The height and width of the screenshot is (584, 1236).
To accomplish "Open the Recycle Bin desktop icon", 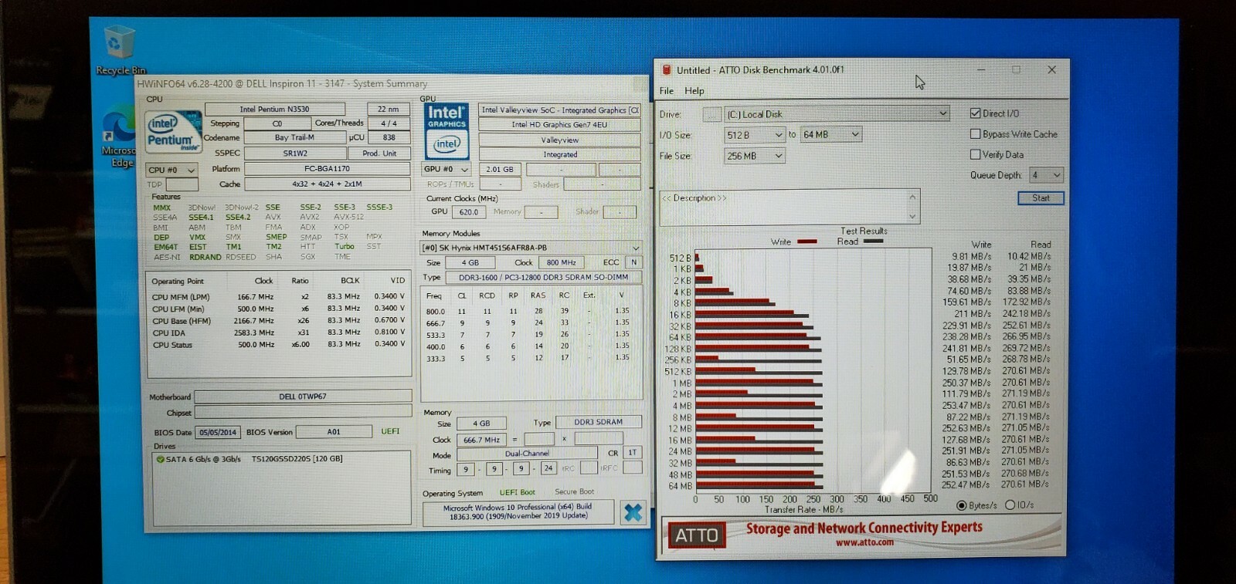I will pos(118,48).
